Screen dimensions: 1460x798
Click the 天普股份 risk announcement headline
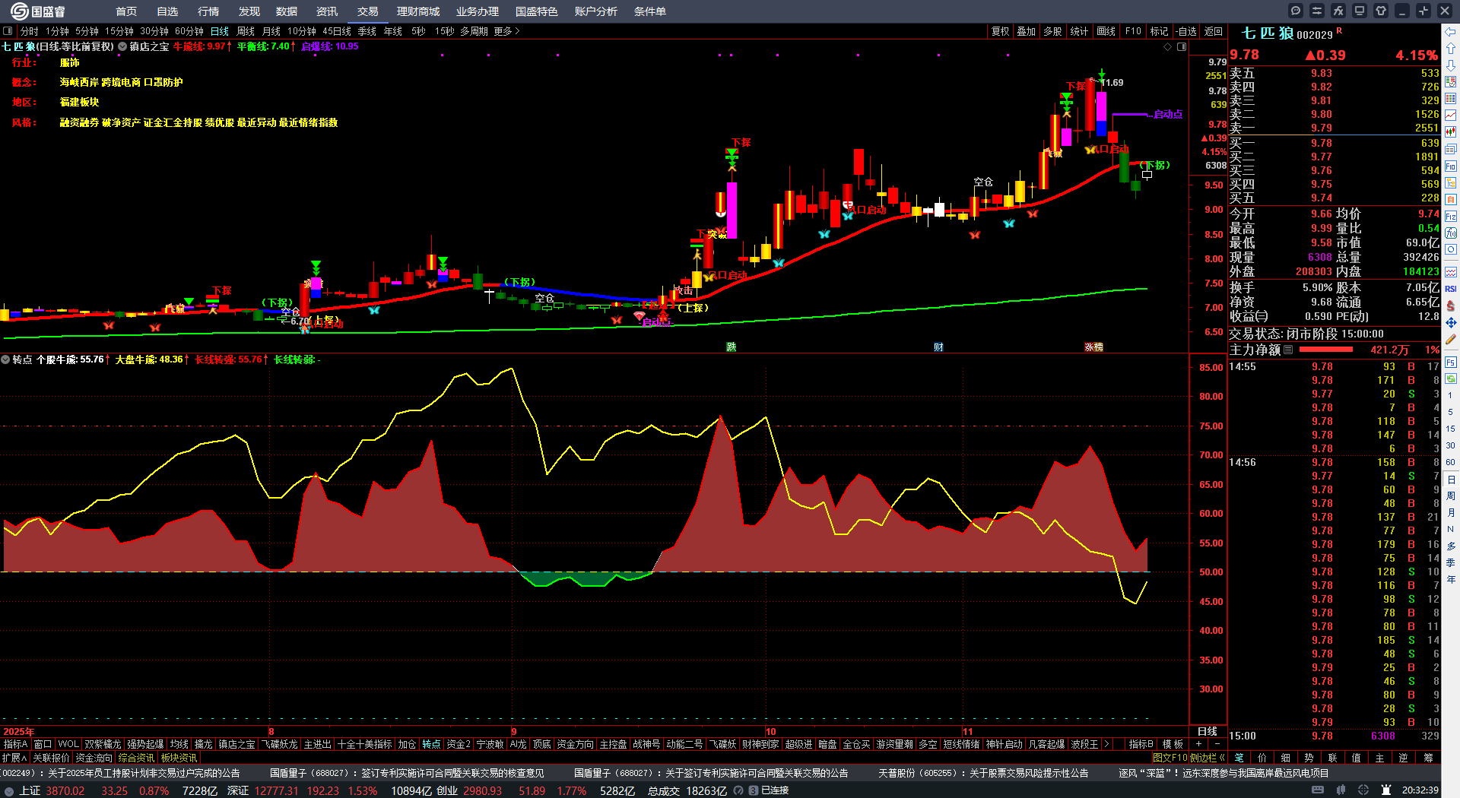coord(983,773)
